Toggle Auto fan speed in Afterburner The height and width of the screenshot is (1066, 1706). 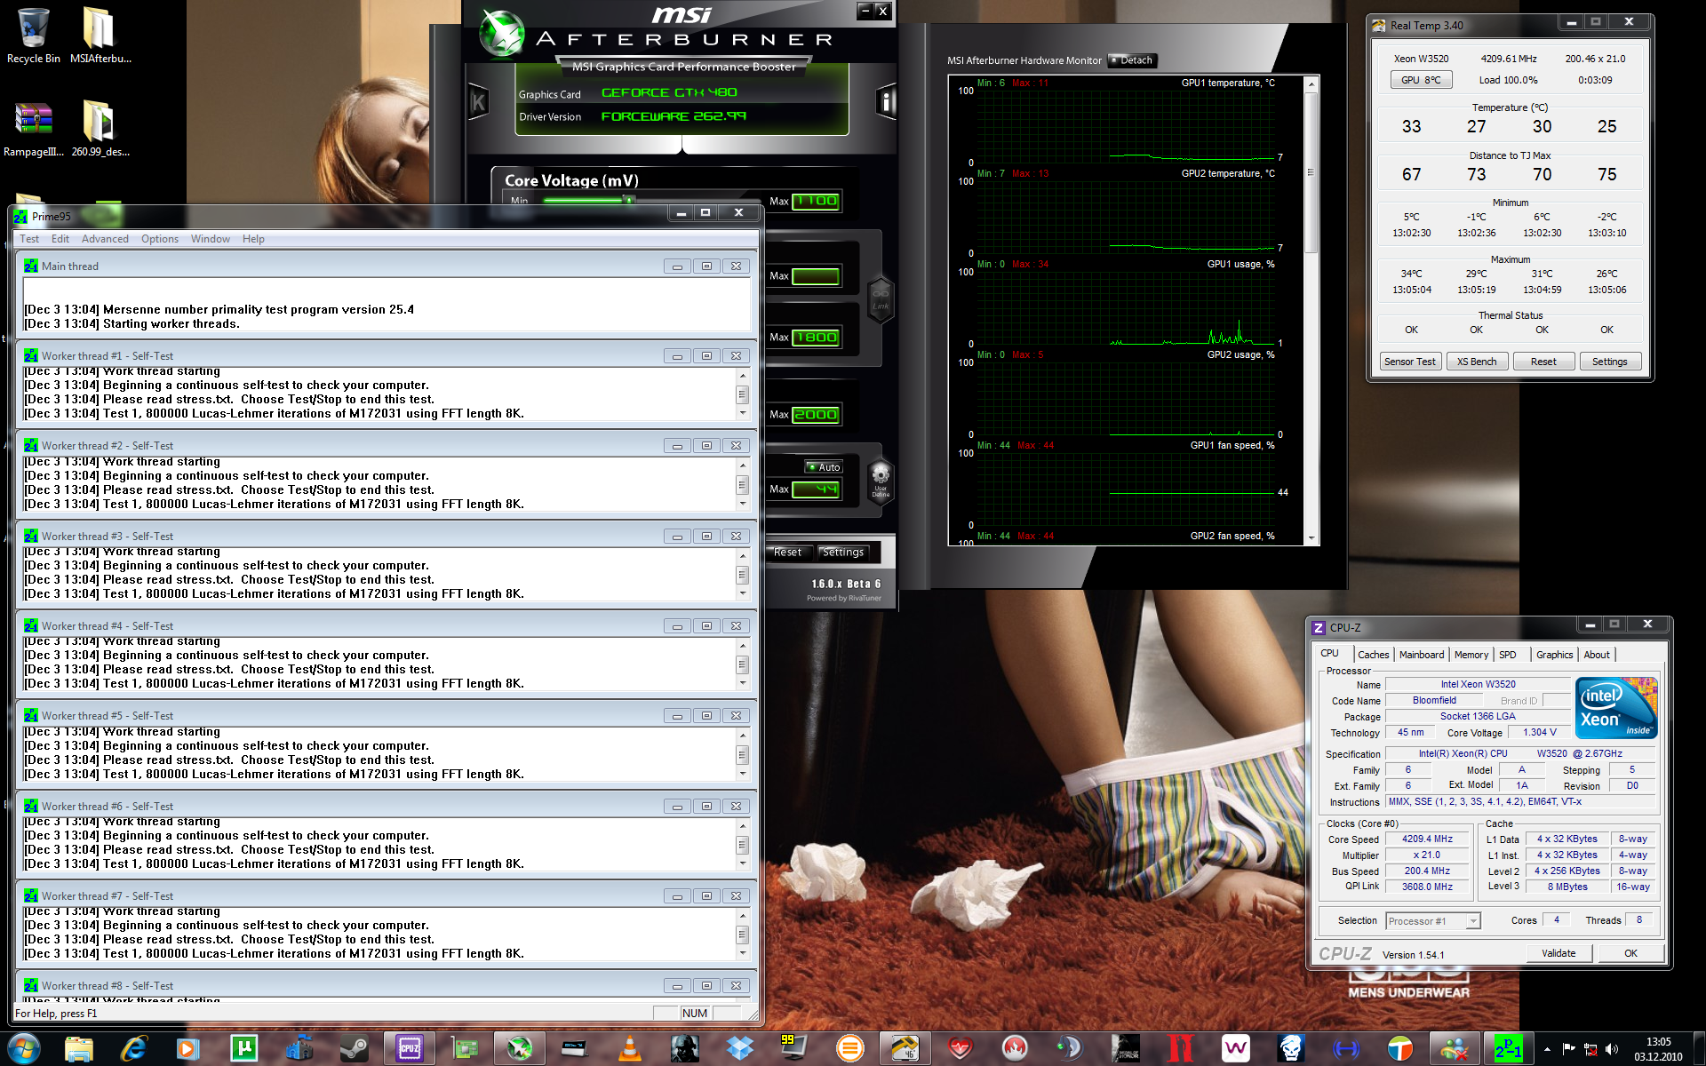click(x=823, y=467)
